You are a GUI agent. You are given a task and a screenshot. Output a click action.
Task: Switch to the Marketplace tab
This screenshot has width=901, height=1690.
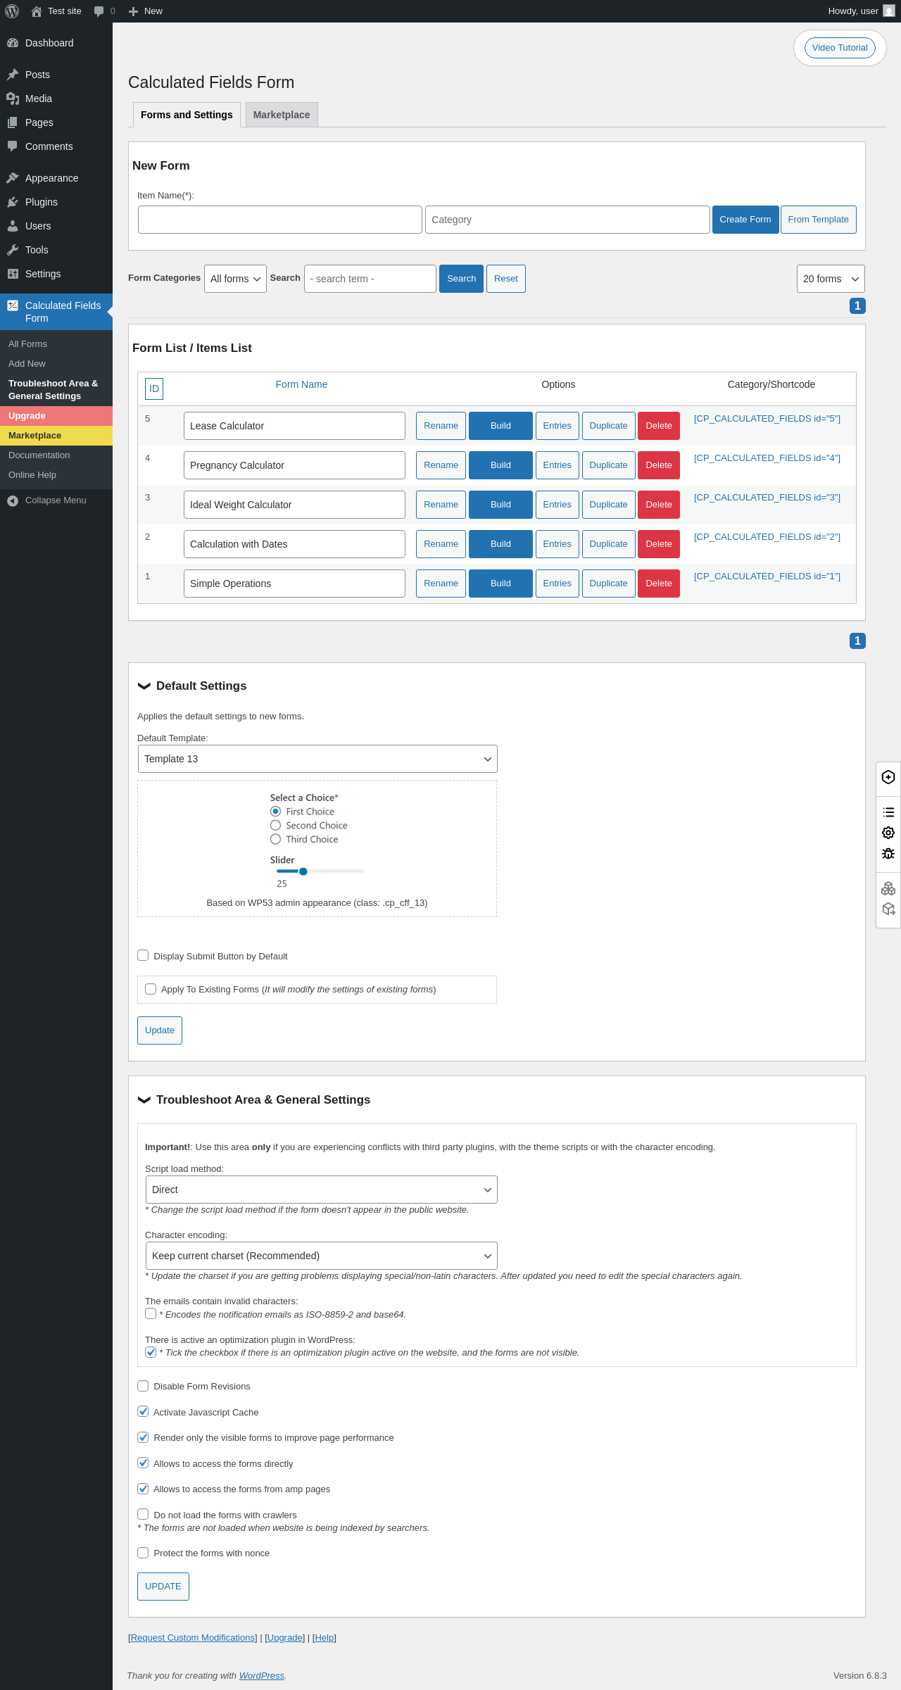pos(282,115)
